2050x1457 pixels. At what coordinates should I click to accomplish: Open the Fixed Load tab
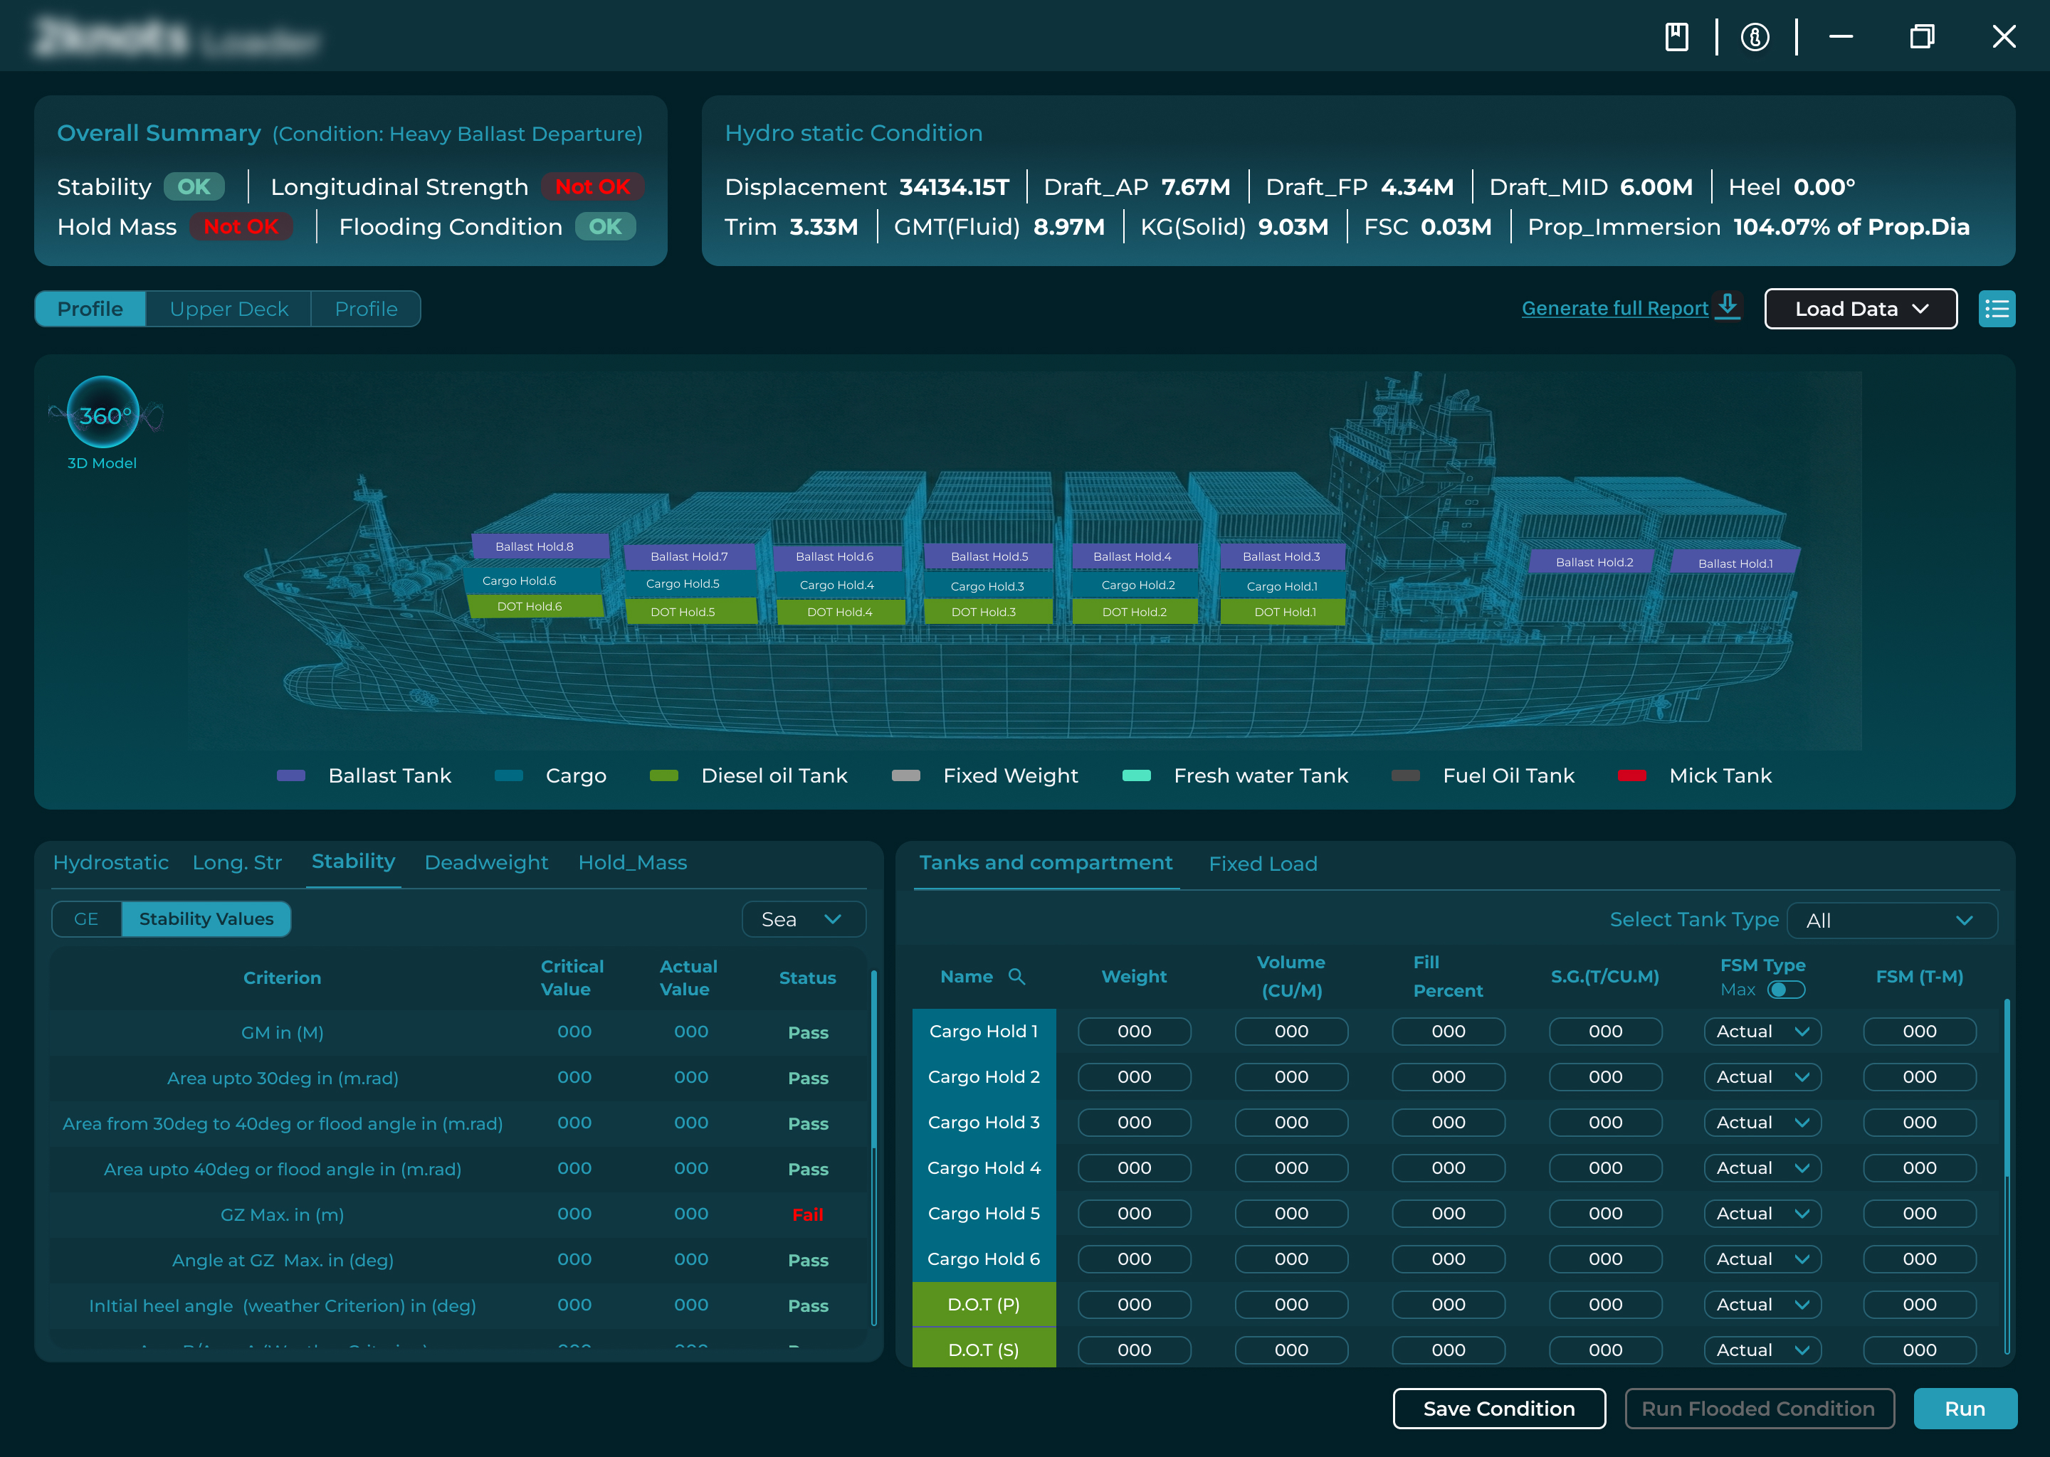click(x=1262, y=863)
